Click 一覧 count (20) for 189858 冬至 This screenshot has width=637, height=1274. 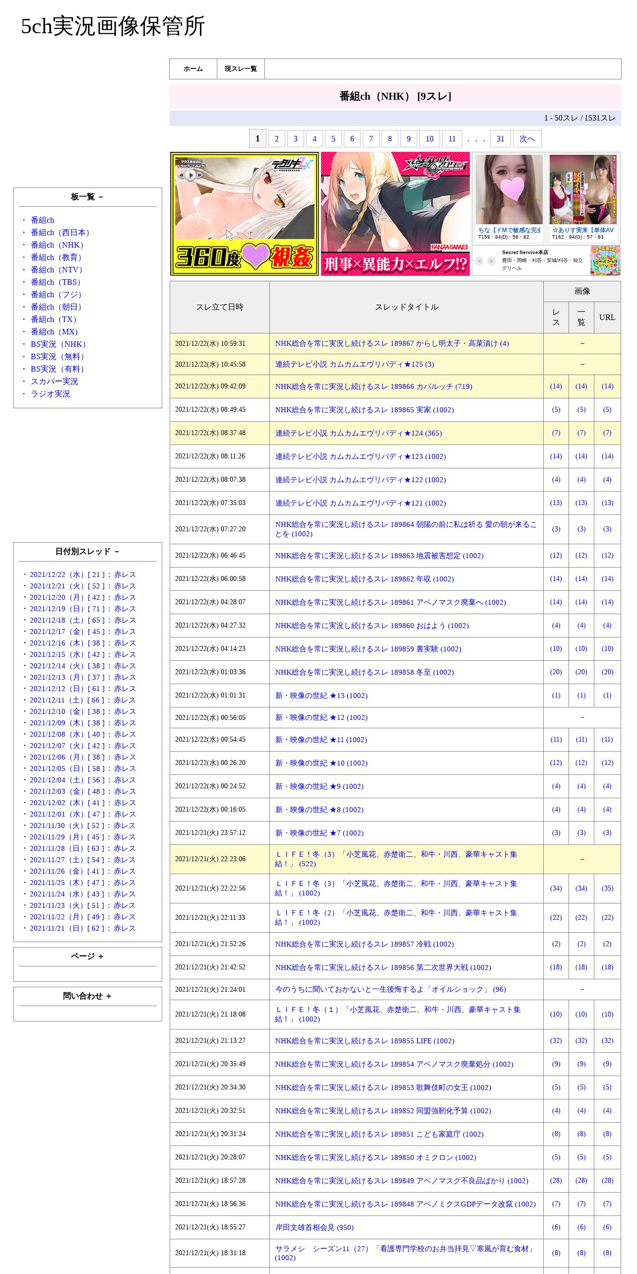point(581,672)
